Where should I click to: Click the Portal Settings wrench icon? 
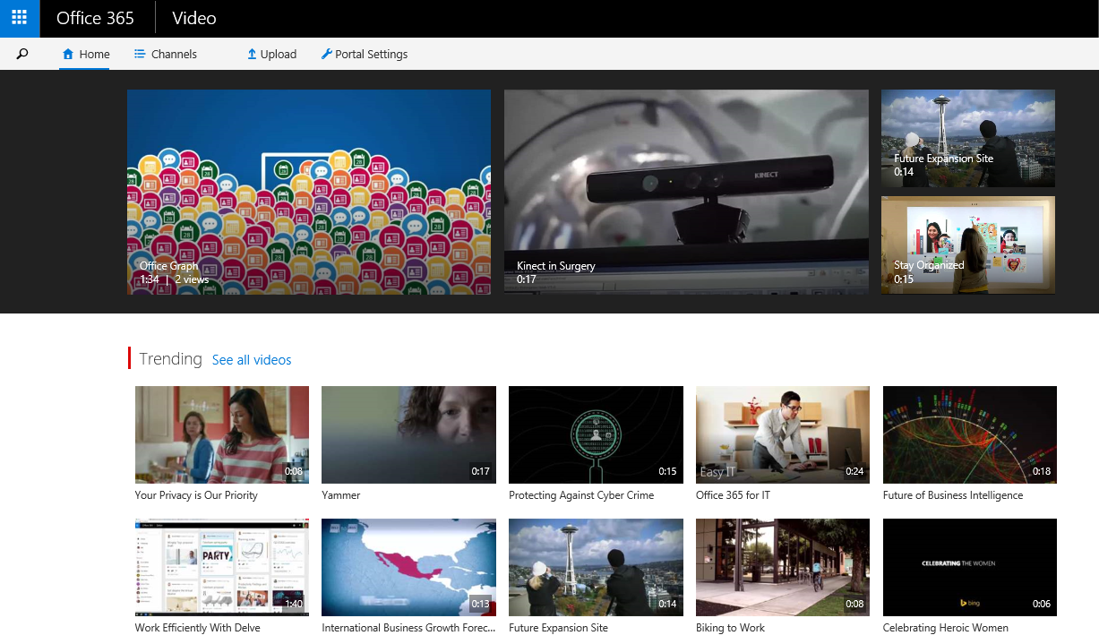click(327, 55)
